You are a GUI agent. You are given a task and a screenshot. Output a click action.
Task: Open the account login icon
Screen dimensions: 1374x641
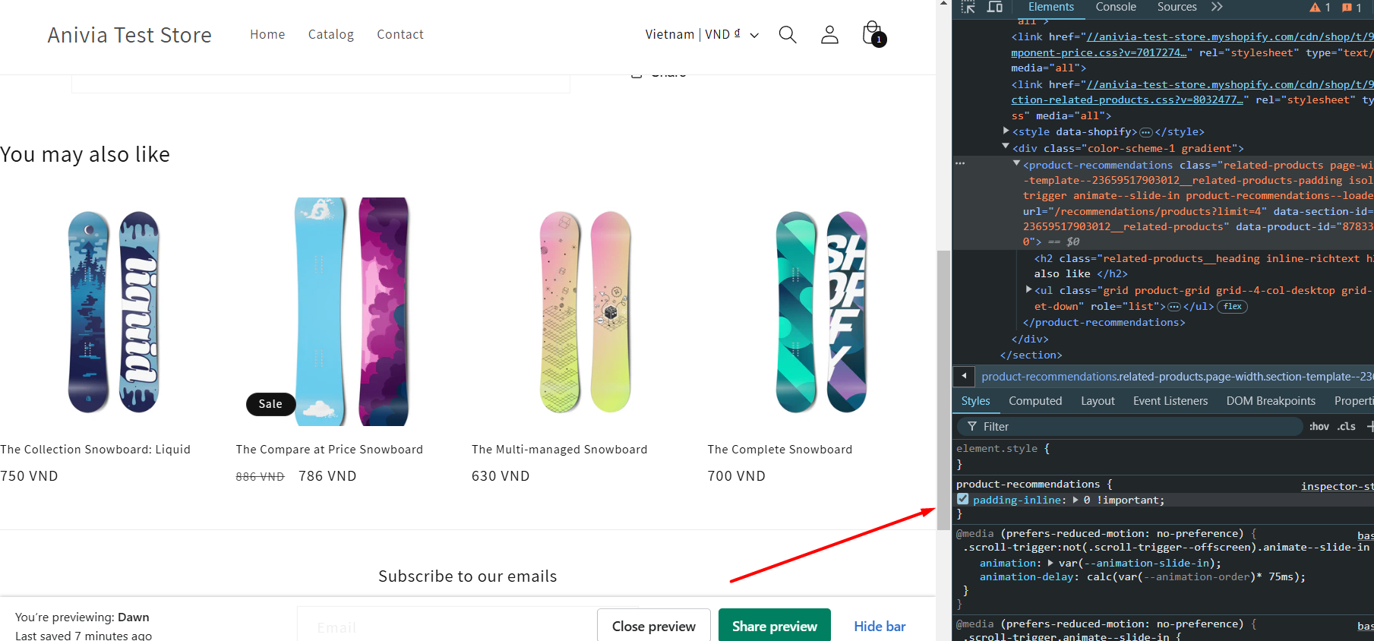point(829,35)
